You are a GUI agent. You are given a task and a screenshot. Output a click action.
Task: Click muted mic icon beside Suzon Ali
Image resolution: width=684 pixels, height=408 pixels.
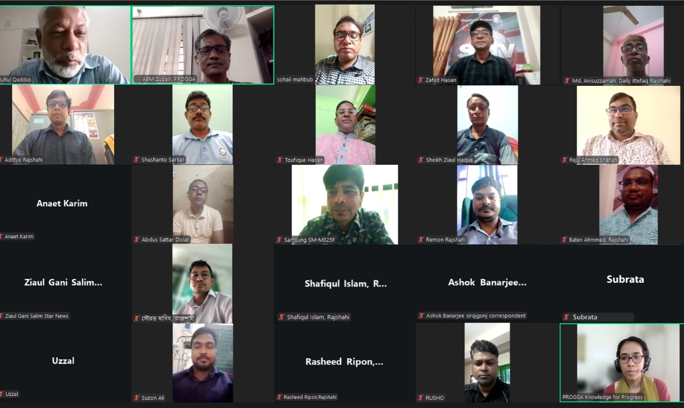click(136, 398)
